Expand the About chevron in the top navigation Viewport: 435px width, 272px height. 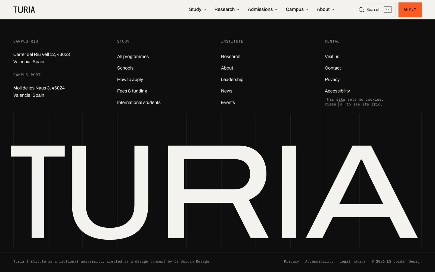(x=333, y=10)
